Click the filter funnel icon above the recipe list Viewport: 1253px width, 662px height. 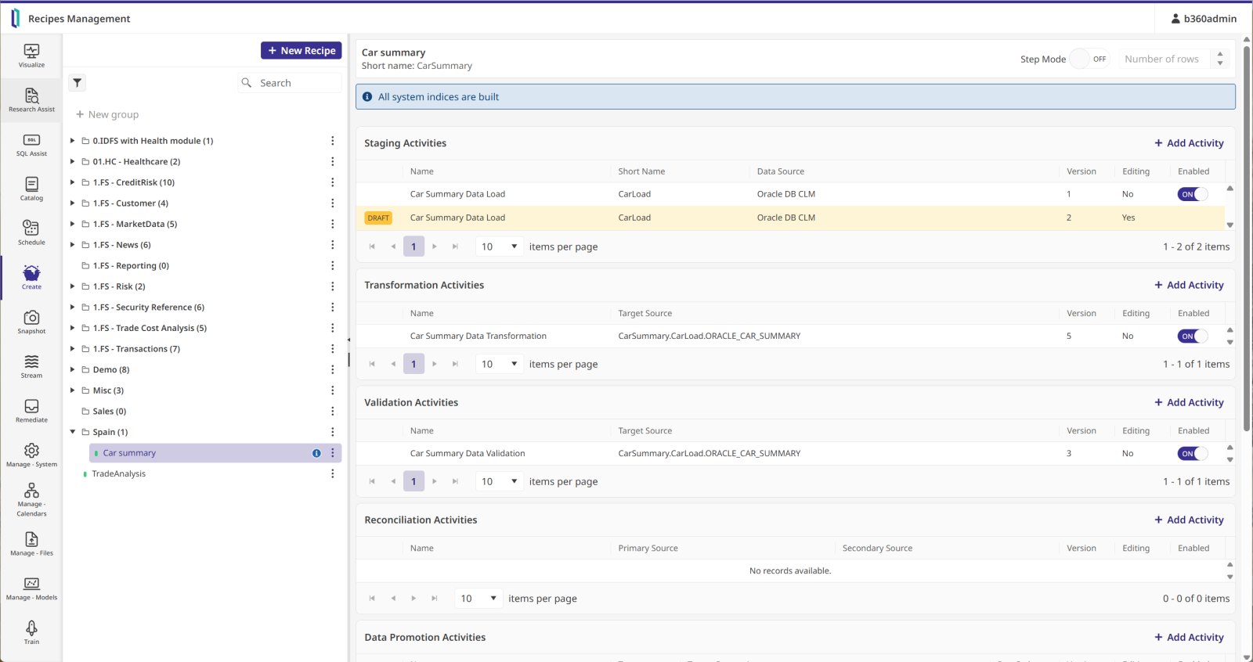pos(78,83)
